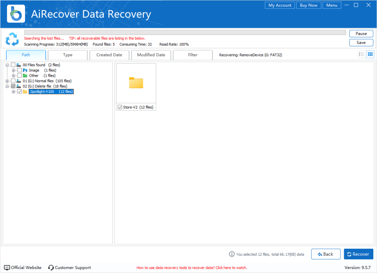Select the AiRecover logo icon in title bar
Screen dimensions: 377x273
[15, 13]
